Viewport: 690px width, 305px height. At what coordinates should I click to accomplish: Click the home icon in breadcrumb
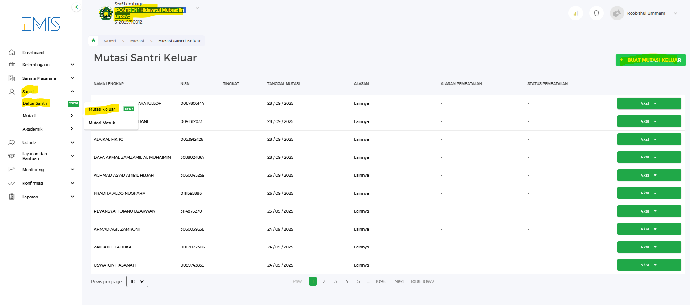[93, 41]
